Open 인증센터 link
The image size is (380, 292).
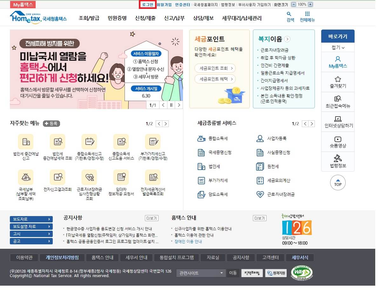182,4
